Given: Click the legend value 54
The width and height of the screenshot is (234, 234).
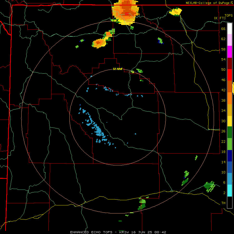Looking at the screenshot, I should (x=223, y=59).
